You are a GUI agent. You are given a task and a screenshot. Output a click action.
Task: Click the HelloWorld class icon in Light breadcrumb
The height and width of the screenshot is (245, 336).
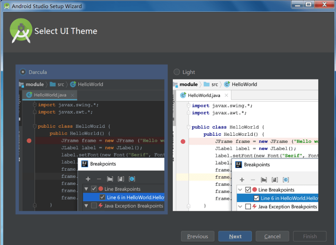227,84
